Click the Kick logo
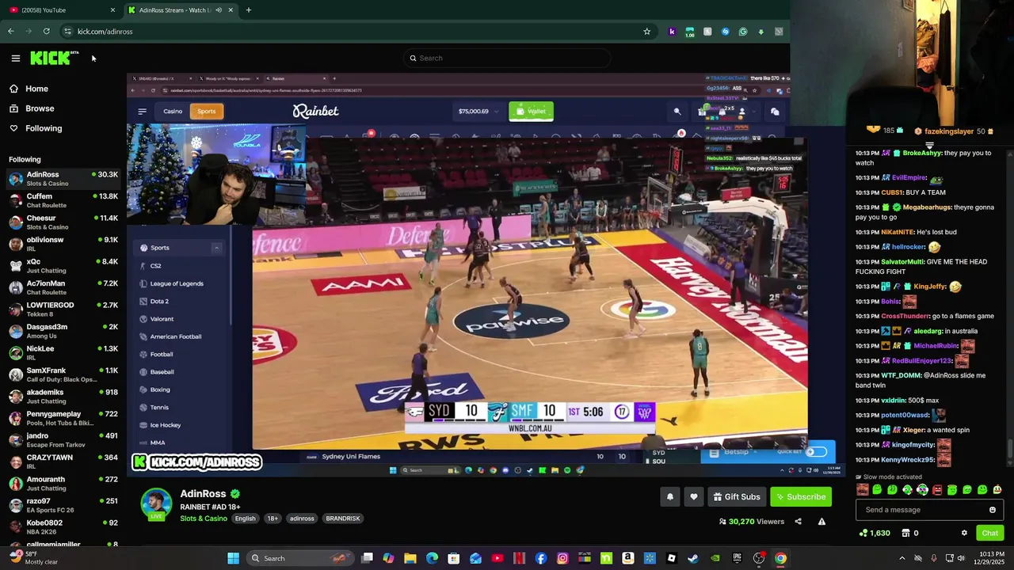The image size is (1014, 570). click(54, 58)
